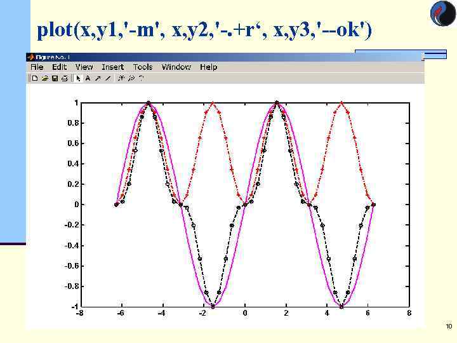457x343 pixels.
Task: Click the curve peak marker near x = 1.5
Action: pos(277,103)
